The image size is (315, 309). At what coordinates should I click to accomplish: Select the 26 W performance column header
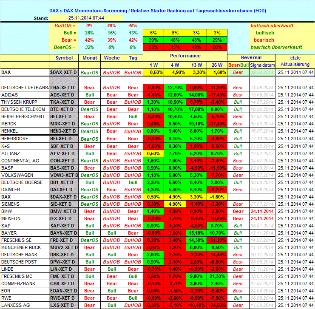coord(217,65)
